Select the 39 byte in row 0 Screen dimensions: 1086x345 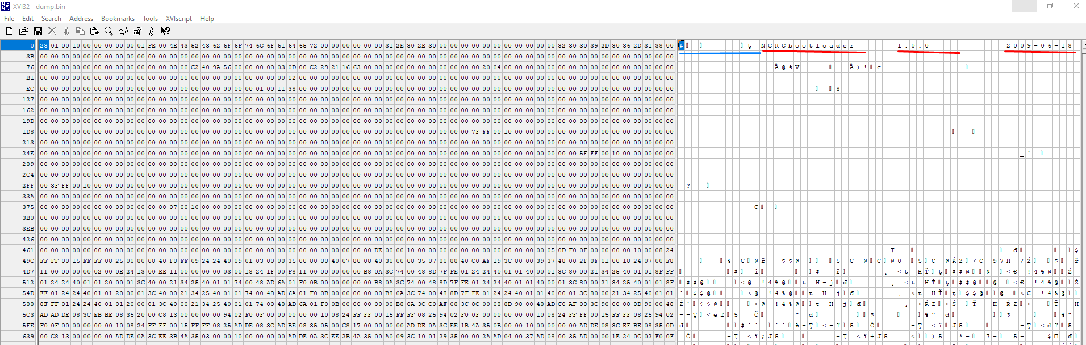pos(594,45)
